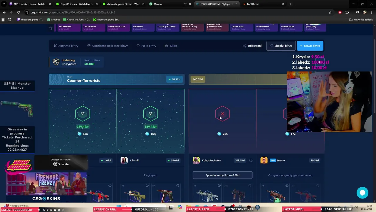Switch to the chocolate_puma Twitch tab
This screenshot has width=376, height=212.
point(29,4)
